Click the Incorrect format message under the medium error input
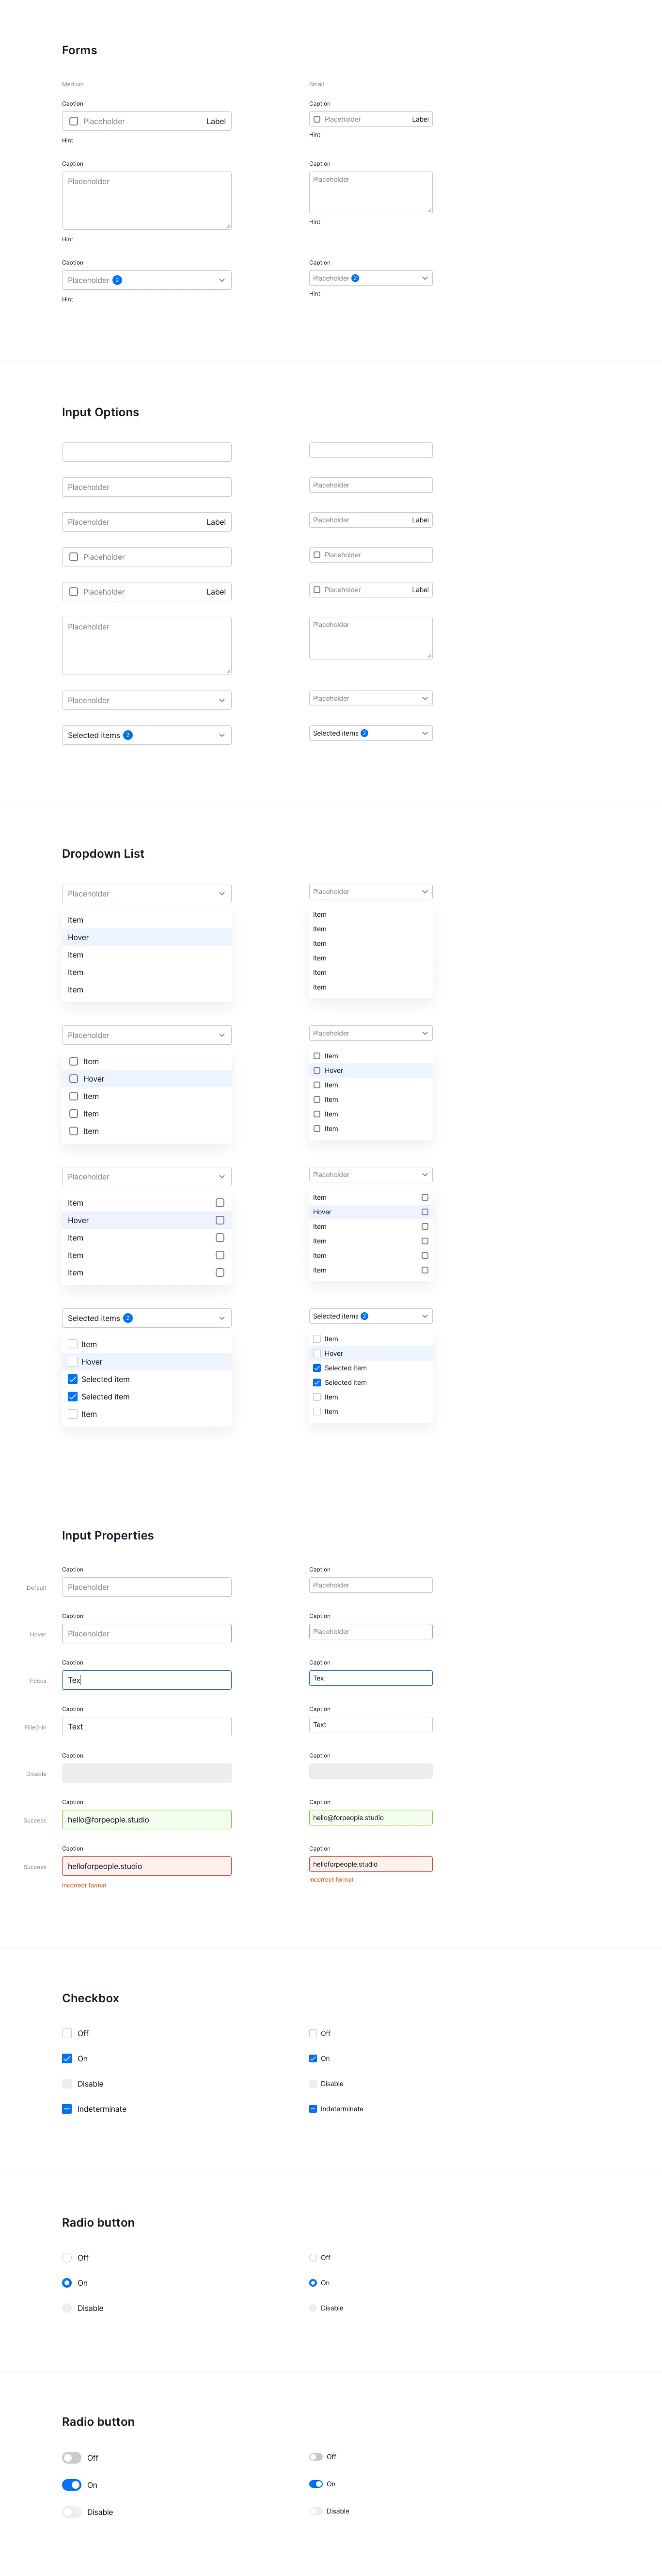Screen dimensions: 662x2576 pyautogui.click(x=84, y=1886)
